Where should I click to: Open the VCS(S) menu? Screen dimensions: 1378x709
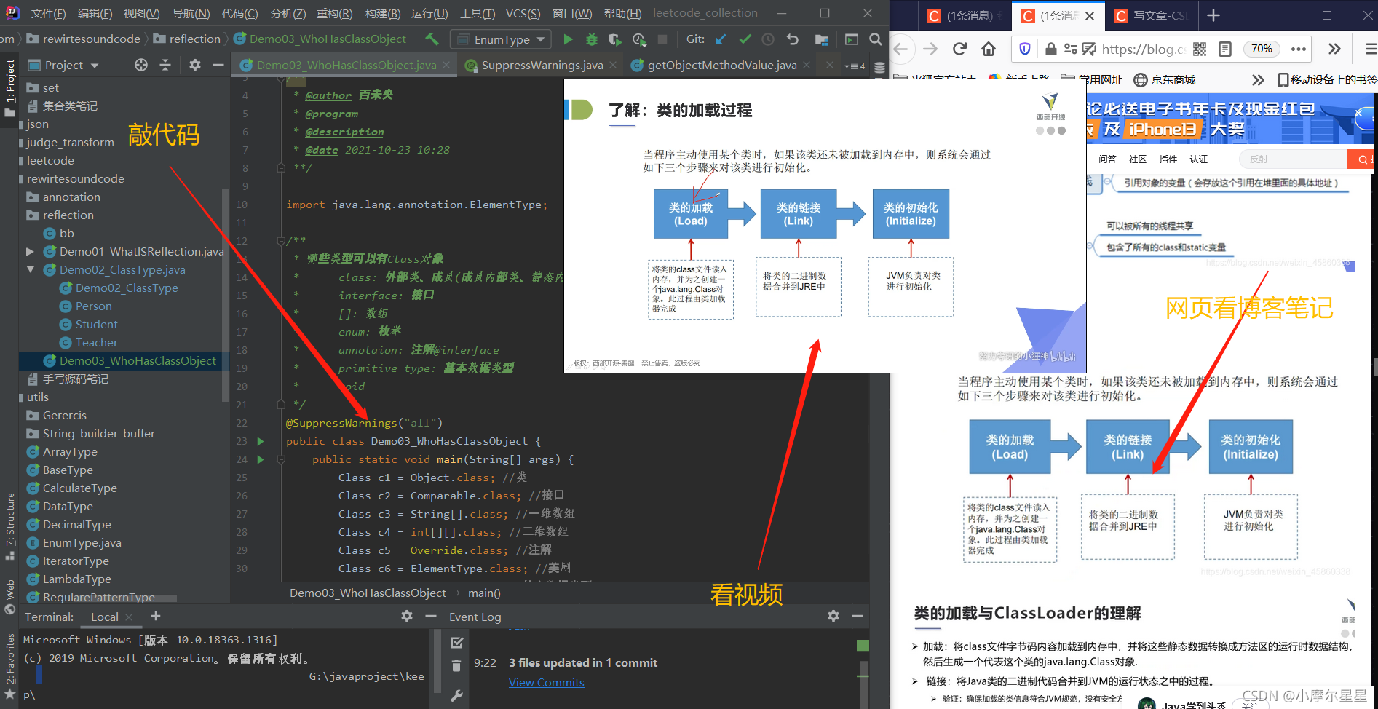pos(523,13)
